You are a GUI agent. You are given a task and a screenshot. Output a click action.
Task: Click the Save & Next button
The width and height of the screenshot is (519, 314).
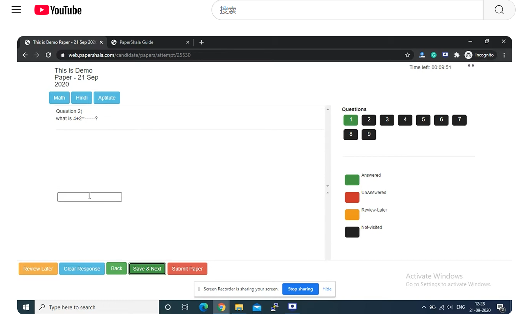(x=147, y=268)
